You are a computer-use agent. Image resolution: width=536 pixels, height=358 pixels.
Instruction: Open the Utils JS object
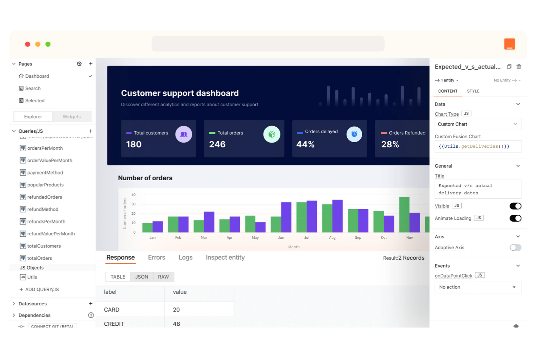32,277
